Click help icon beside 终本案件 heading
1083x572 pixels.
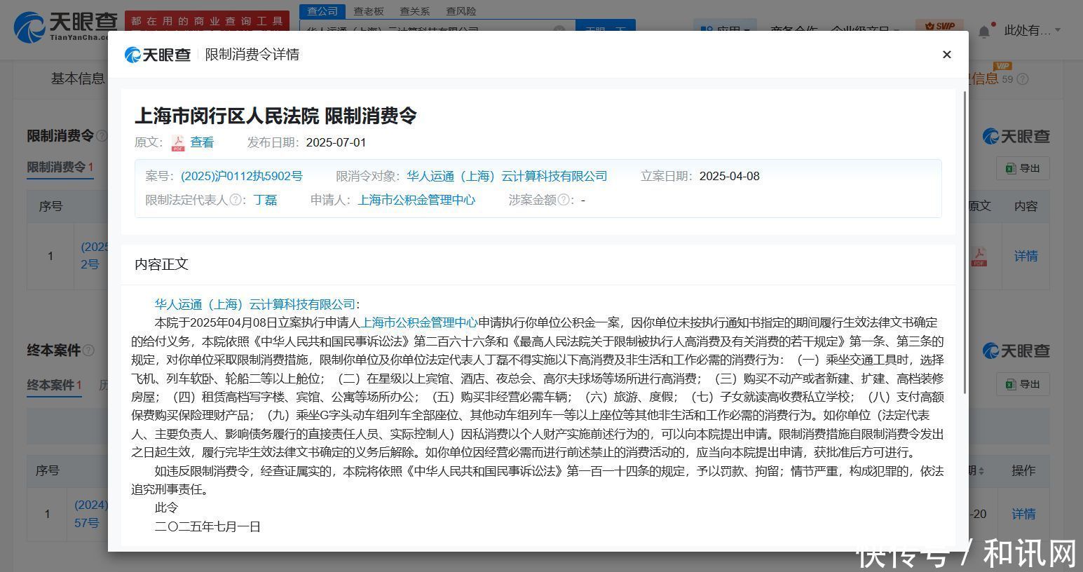[88, 350]
